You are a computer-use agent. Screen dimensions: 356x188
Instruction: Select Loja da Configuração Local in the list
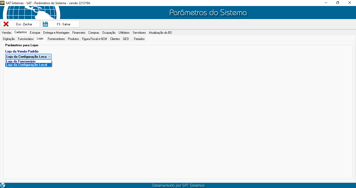26,65
